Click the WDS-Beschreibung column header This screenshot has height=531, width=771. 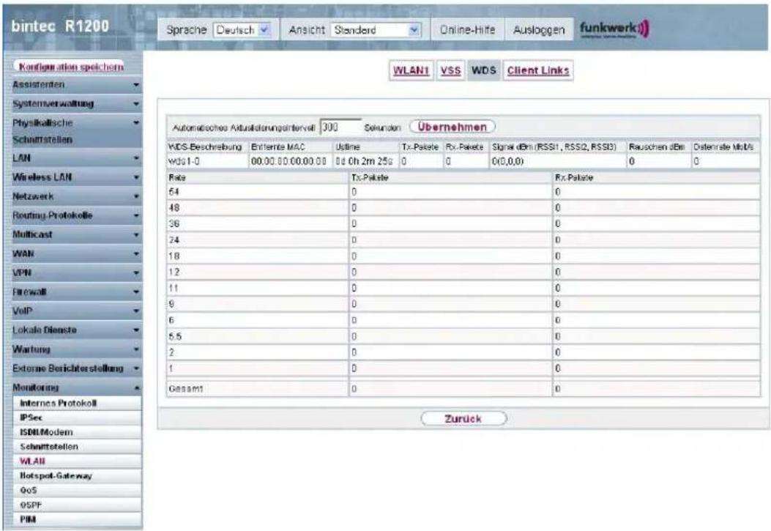pos(205,147)
